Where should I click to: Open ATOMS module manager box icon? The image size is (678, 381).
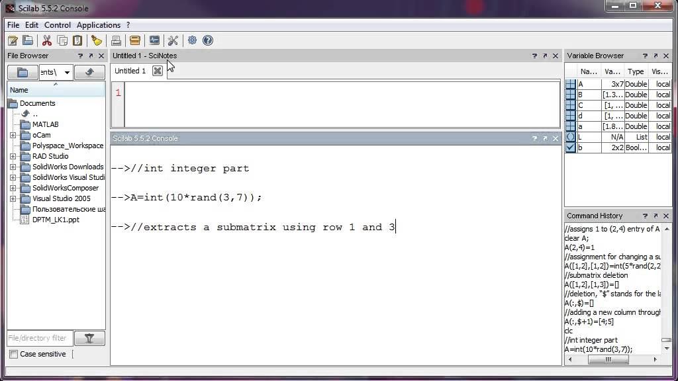[x=135, y=40]
